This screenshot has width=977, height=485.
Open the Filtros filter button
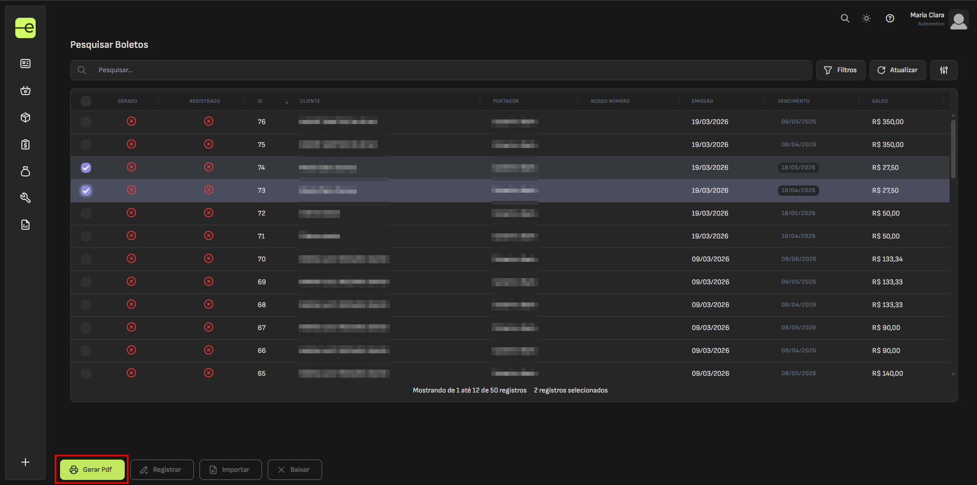(x=840, y=70)
